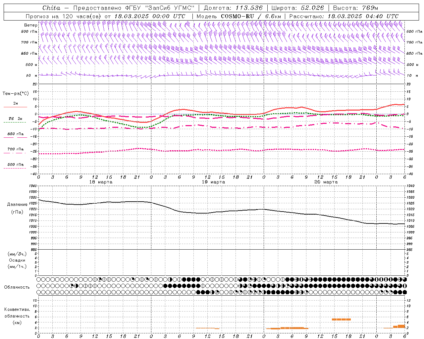Click the "20 марта" date label

coord(326,182)
